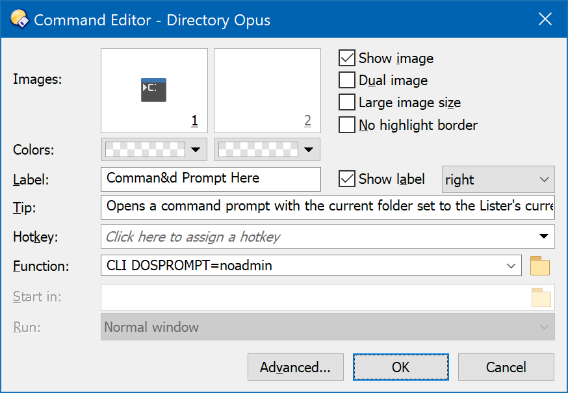Uncheck the Show label checkbox
This screenshot has height=393, width=568.
pos(346,179)
